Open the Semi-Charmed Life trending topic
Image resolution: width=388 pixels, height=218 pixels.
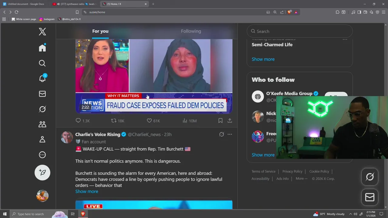272,45
